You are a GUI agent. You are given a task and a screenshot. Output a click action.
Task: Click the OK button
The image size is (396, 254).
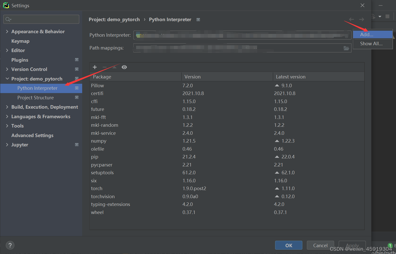(x=289, y=245)
